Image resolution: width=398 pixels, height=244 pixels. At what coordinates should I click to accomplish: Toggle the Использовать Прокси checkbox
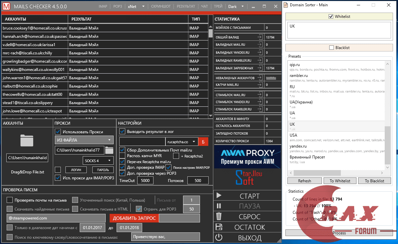[58, 132]
